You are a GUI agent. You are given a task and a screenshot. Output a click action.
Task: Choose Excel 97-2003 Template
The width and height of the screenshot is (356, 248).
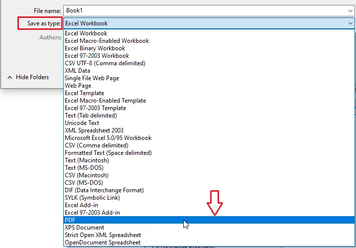pos(209,108)
